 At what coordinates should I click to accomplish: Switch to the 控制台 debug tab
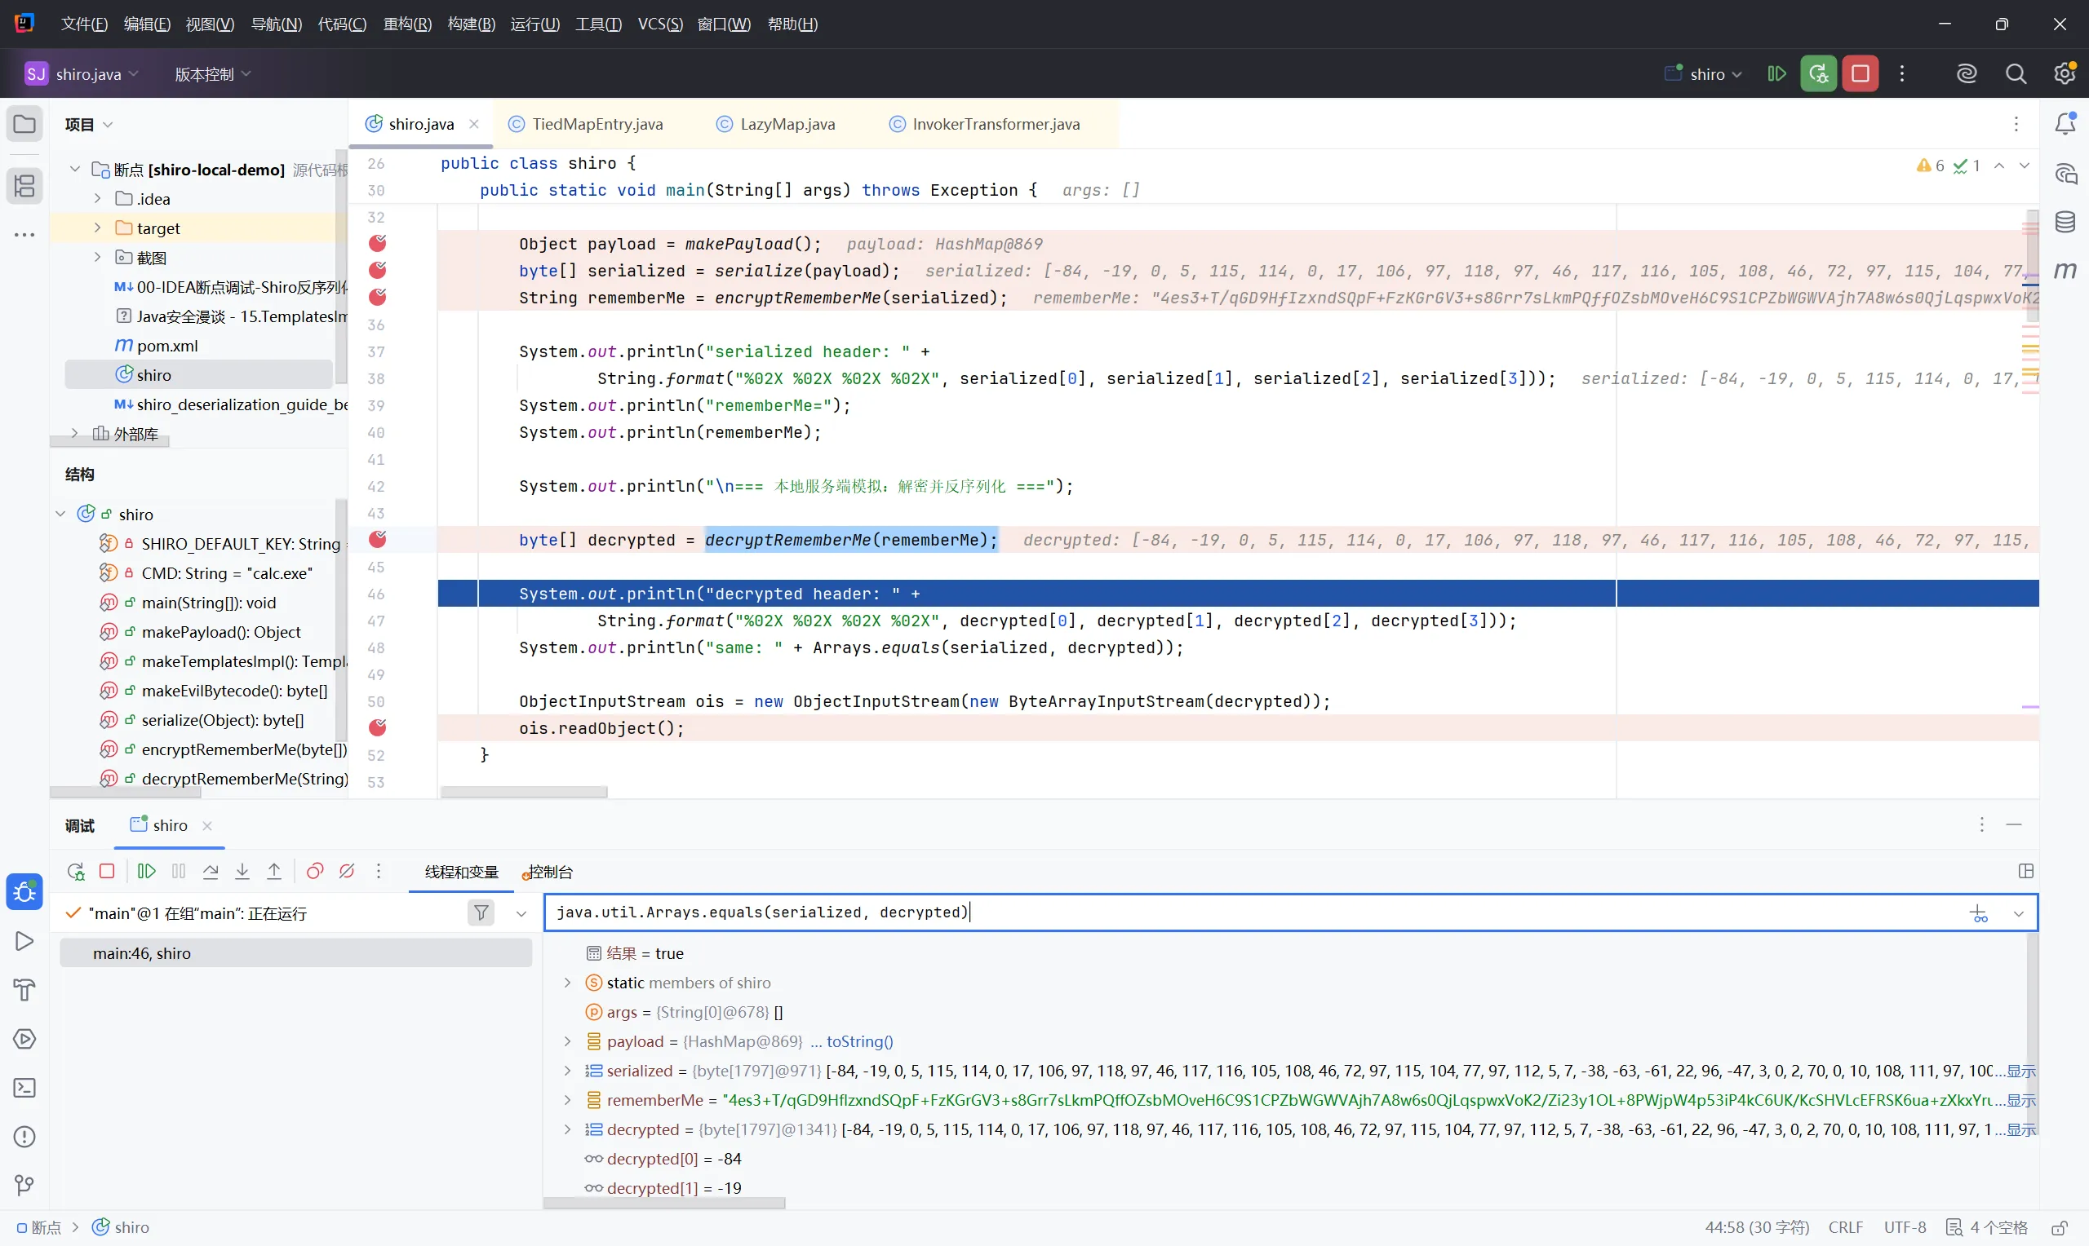(x=548, y=872)
